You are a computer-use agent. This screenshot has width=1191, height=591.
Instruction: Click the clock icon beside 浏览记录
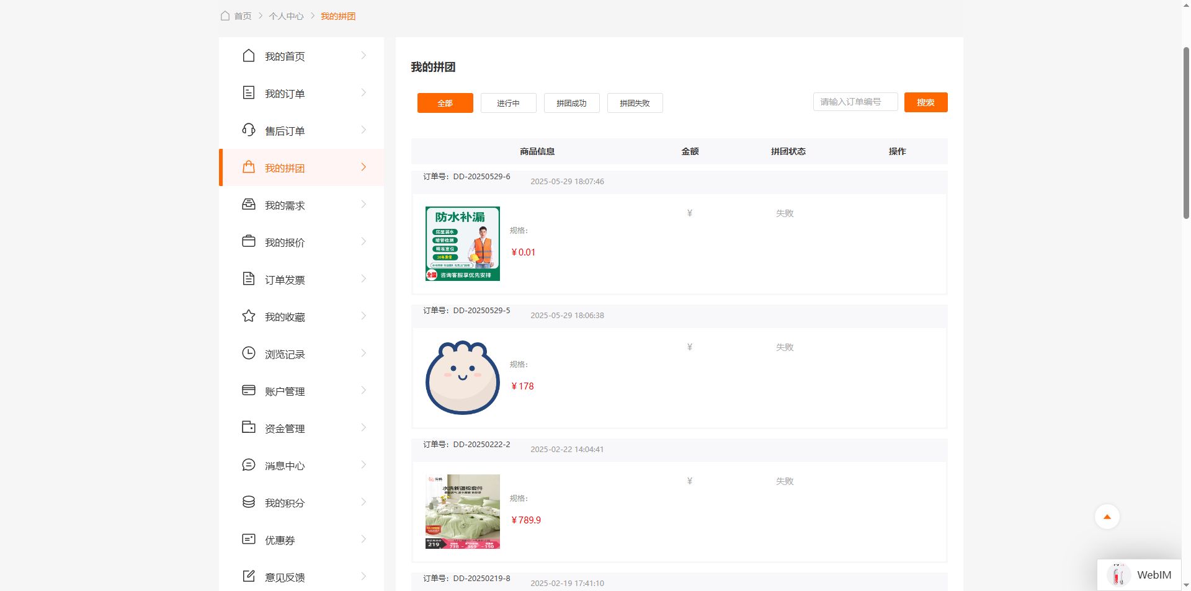pyautogui.click(x=248, y=353)
